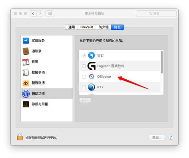This screenshot has width=189, height=158.
Task: Click the 搜索 search field
Action: point(156,13)
